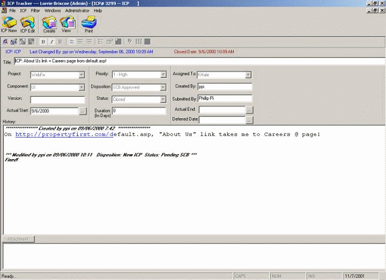The height and width of the screenshot is (280, 386).
Task: Click the Attachment button
Action: 18,239
